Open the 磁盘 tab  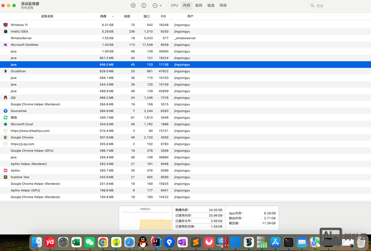211,6
